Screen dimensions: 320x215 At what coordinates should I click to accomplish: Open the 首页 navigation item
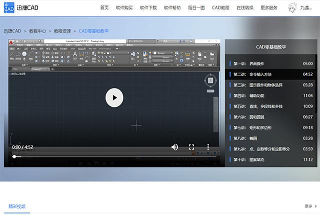click(104, 8)
